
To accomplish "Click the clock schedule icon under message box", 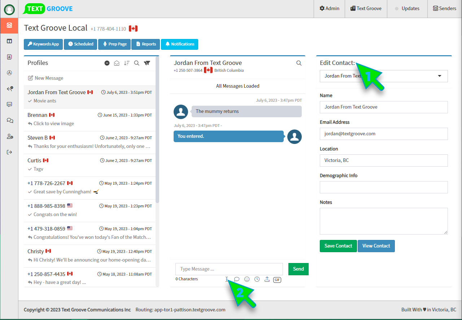I will point(257,279).
